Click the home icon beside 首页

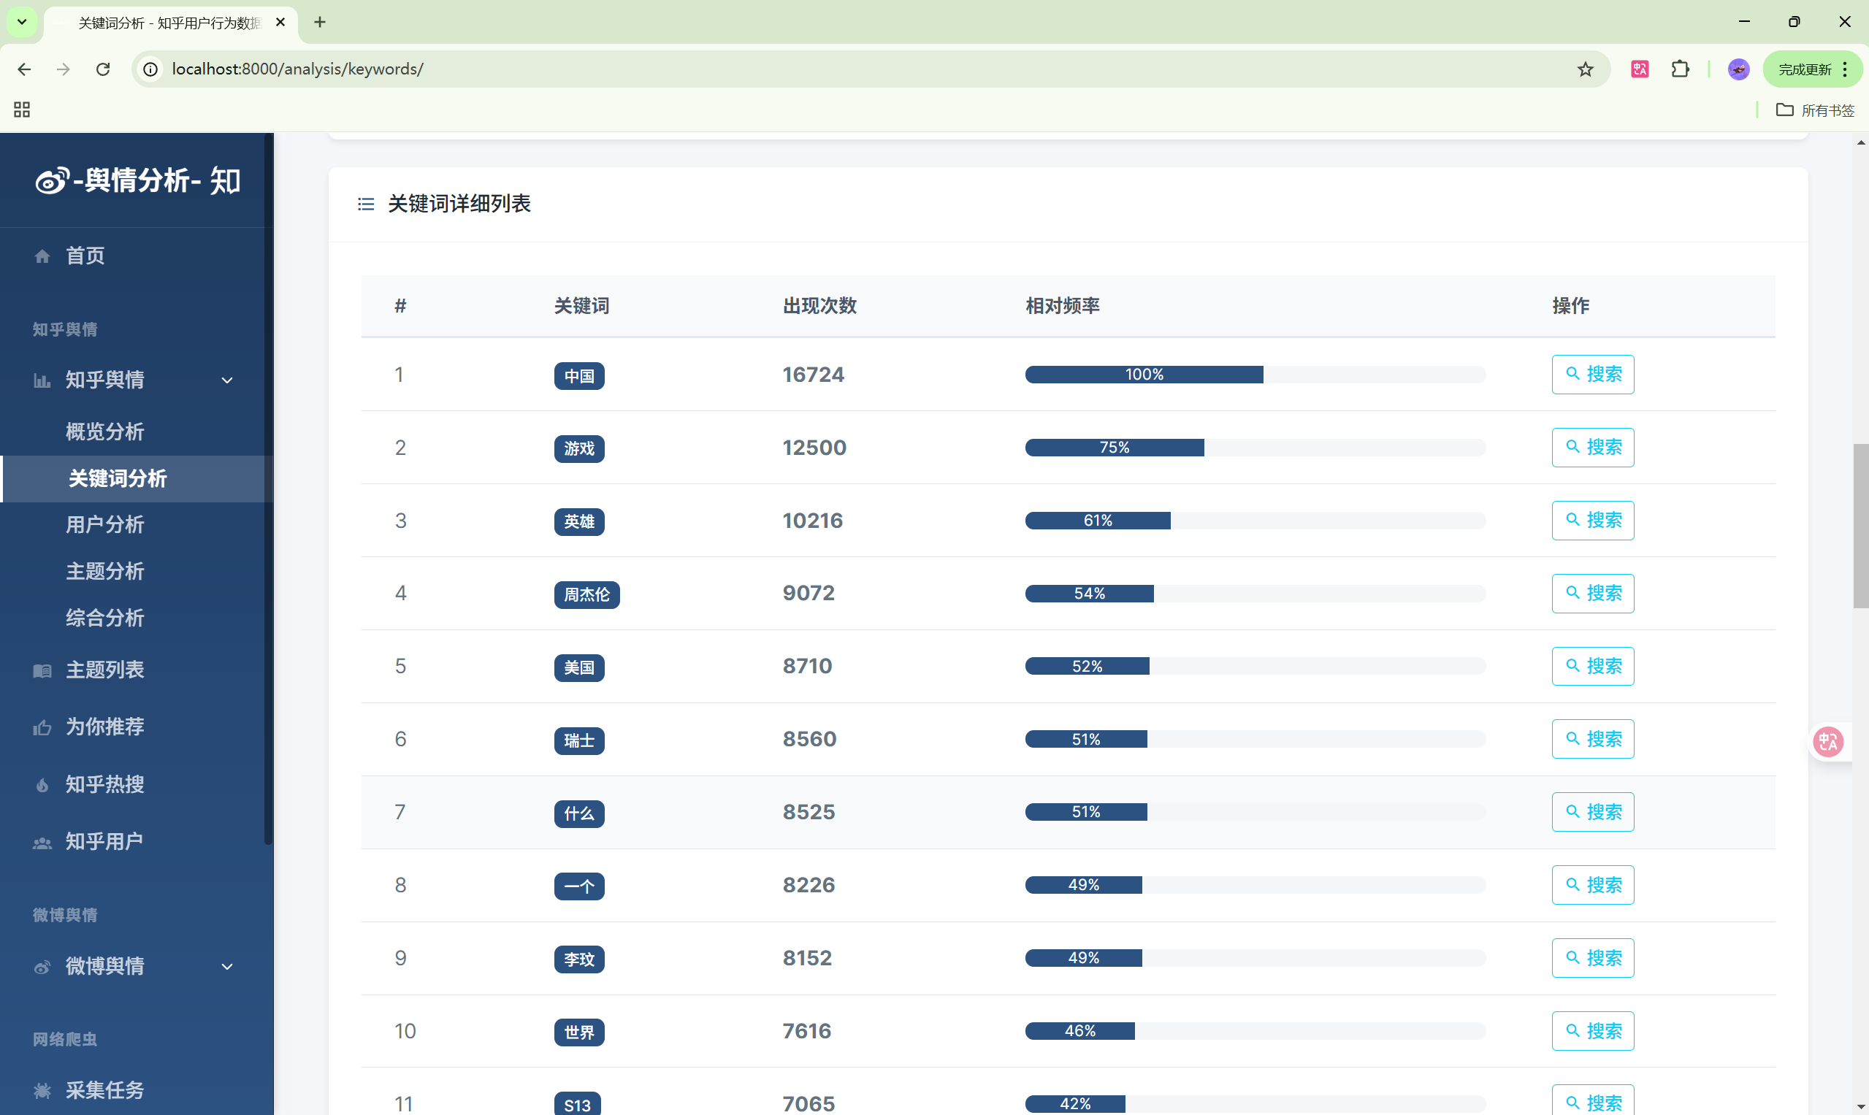click(42, 256)
